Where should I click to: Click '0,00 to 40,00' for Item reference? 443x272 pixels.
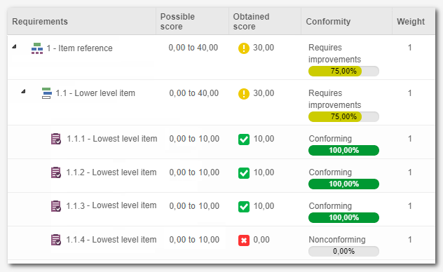coord(193,48)
